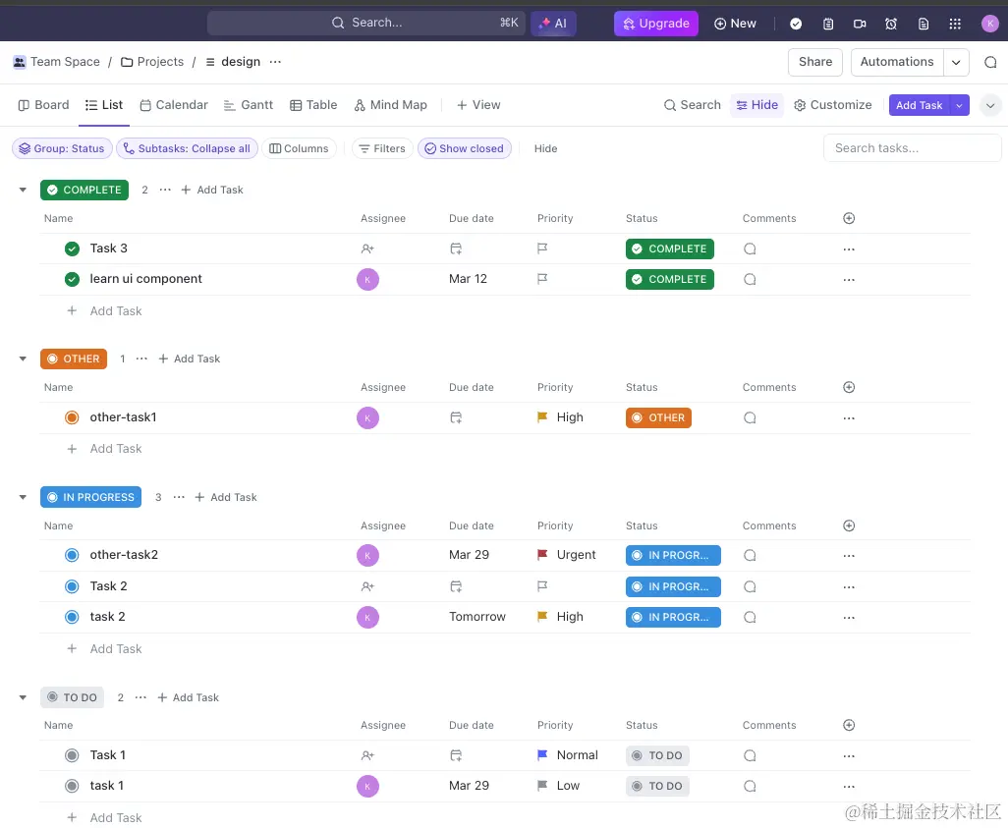Screen dimensions: 1008x828
Task: Open the Customize panel
Action: (x=832, y=105)
